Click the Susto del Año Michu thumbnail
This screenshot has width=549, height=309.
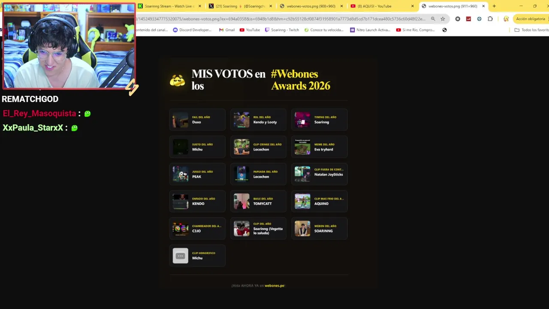click(x=180, y=147)
